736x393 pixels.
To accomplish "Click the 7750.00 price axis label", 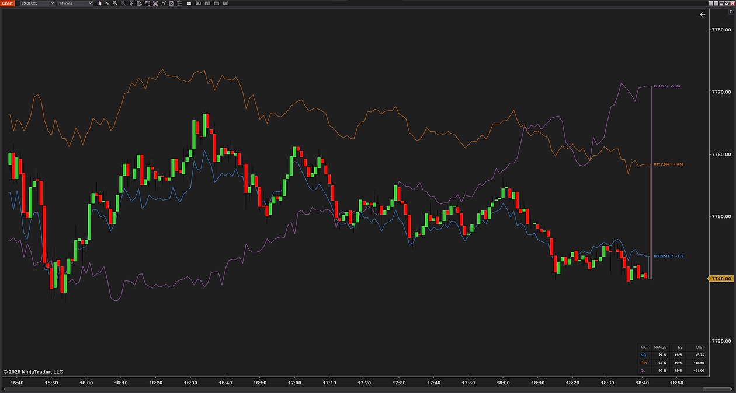I will (x=721, y=216).
